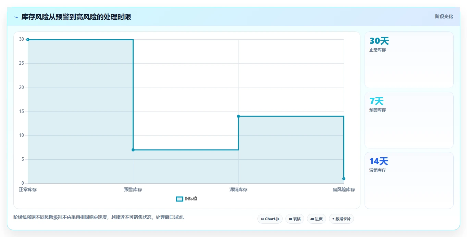The height and width of the screenshot is (237, 467).
Task: Click the 表格 tag pill
Action: point(295,219)
